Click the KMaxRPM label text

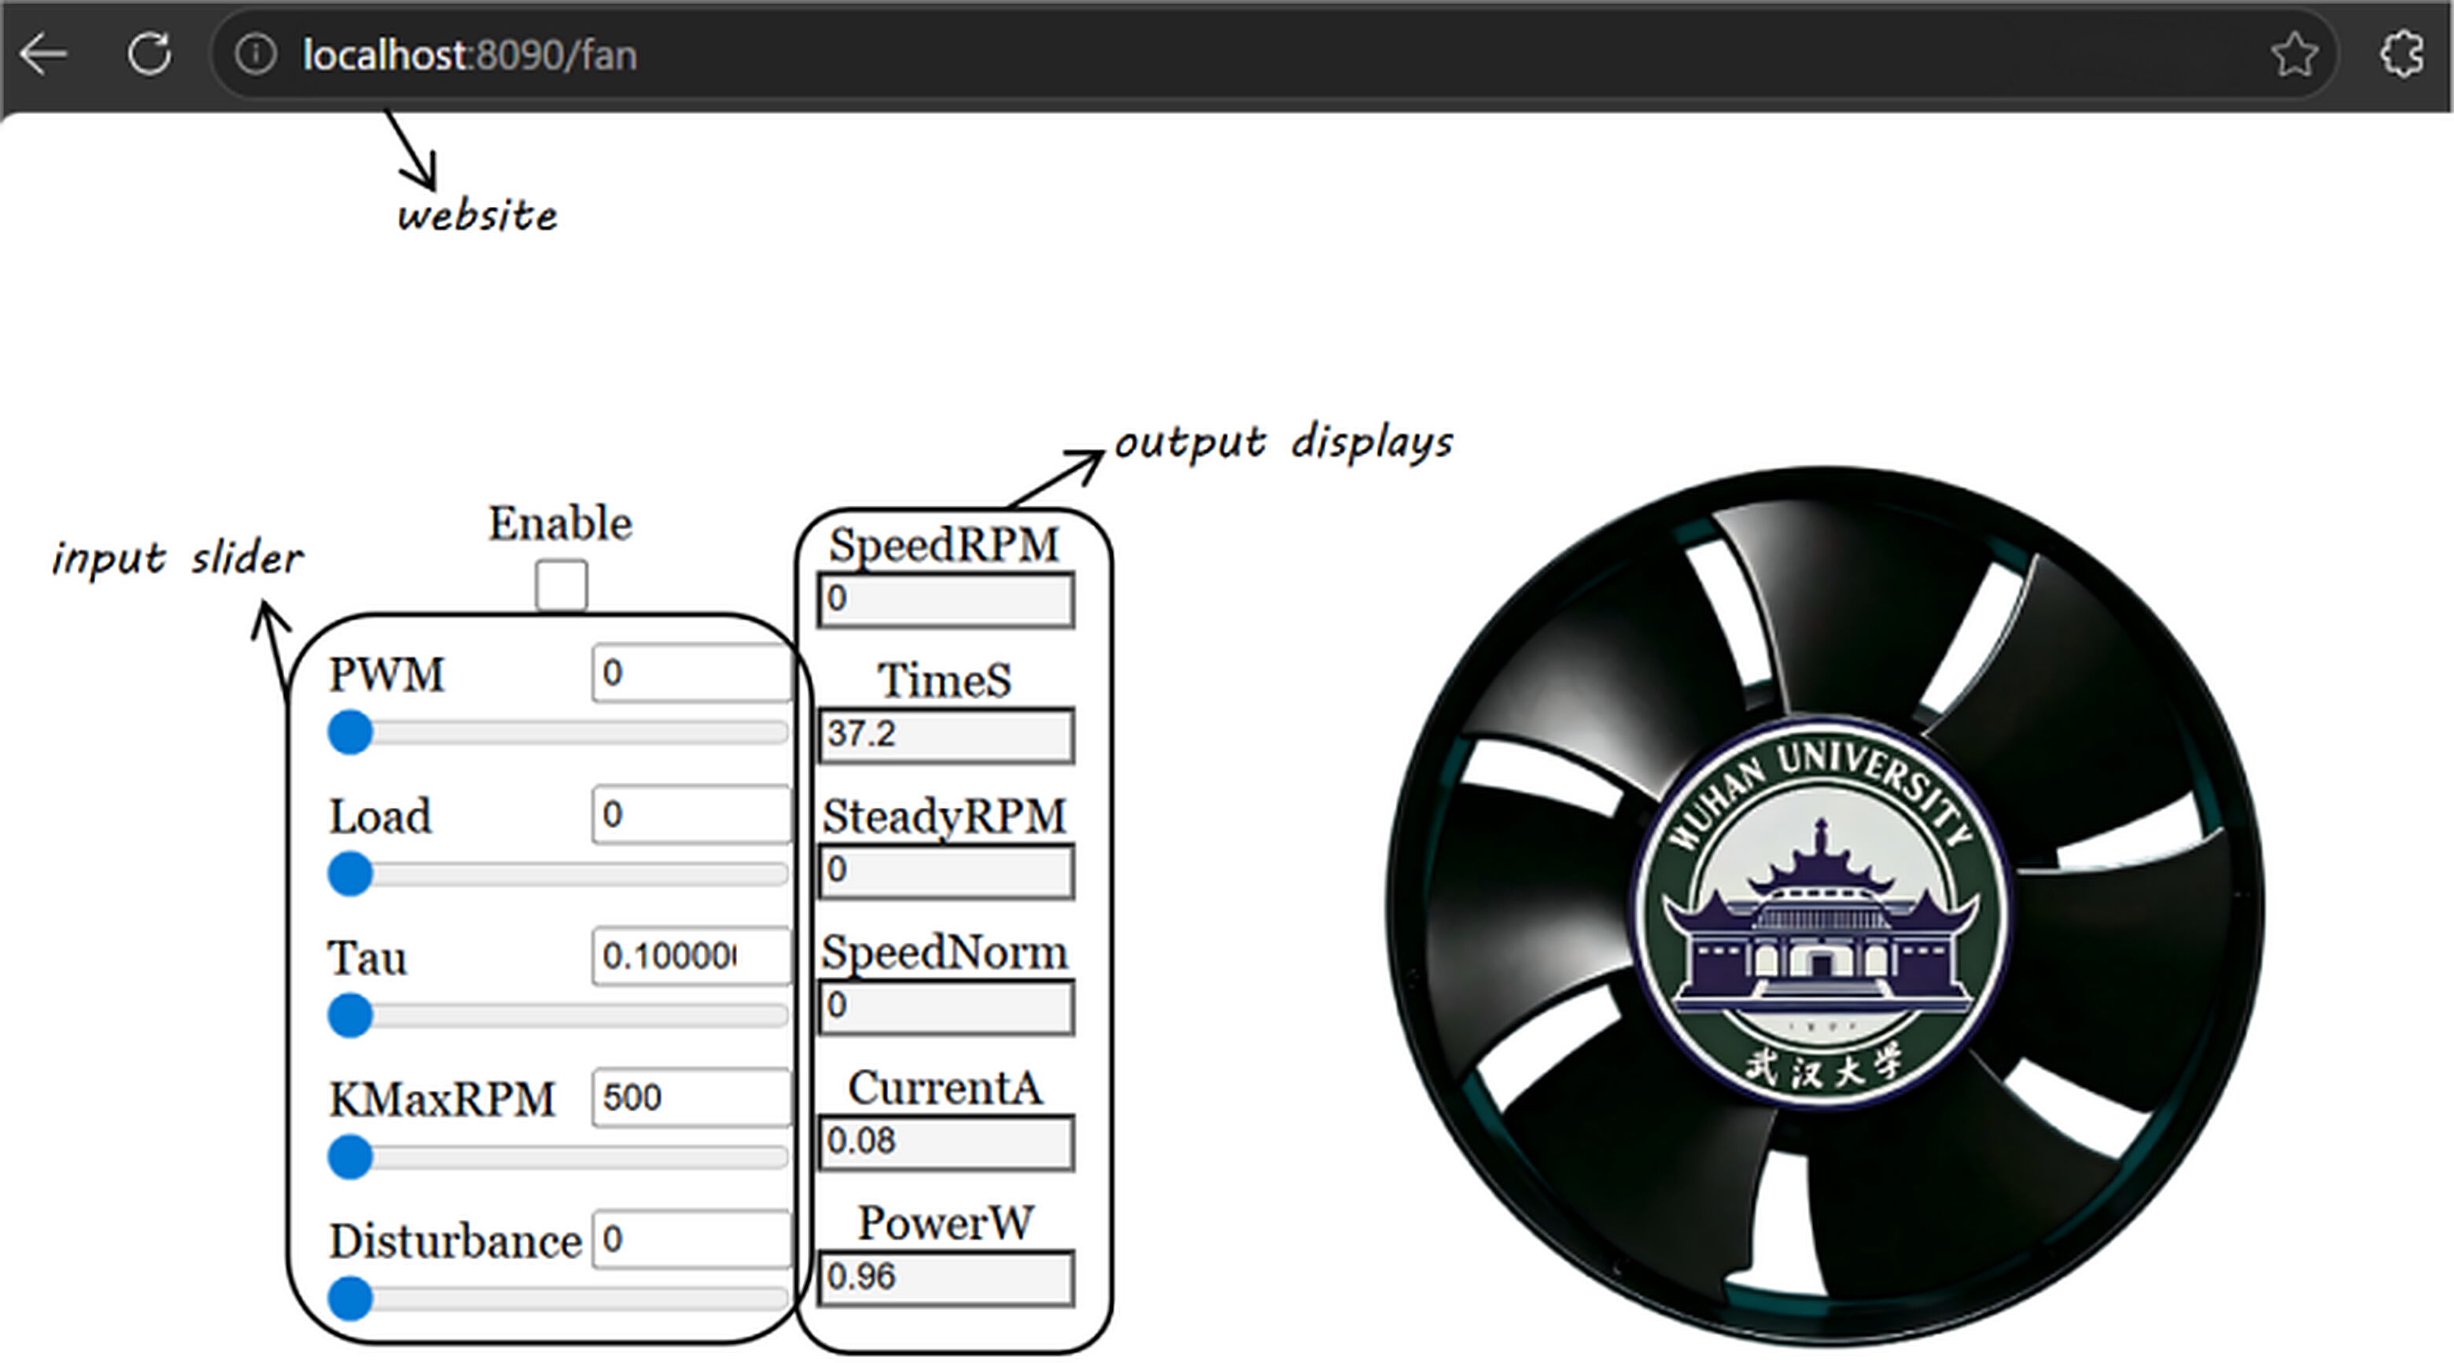pyautogui.click(x=442, y=1100)
